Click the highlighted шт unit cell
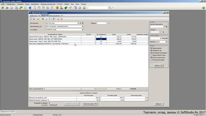Image resolution: width=206 pixels, height=116 pixels. click(x=101, y=39)
